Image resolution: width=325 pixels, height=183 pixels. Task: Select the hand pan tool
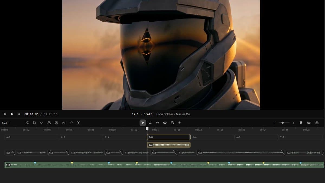pyautogui.click(x=172, y=123)
